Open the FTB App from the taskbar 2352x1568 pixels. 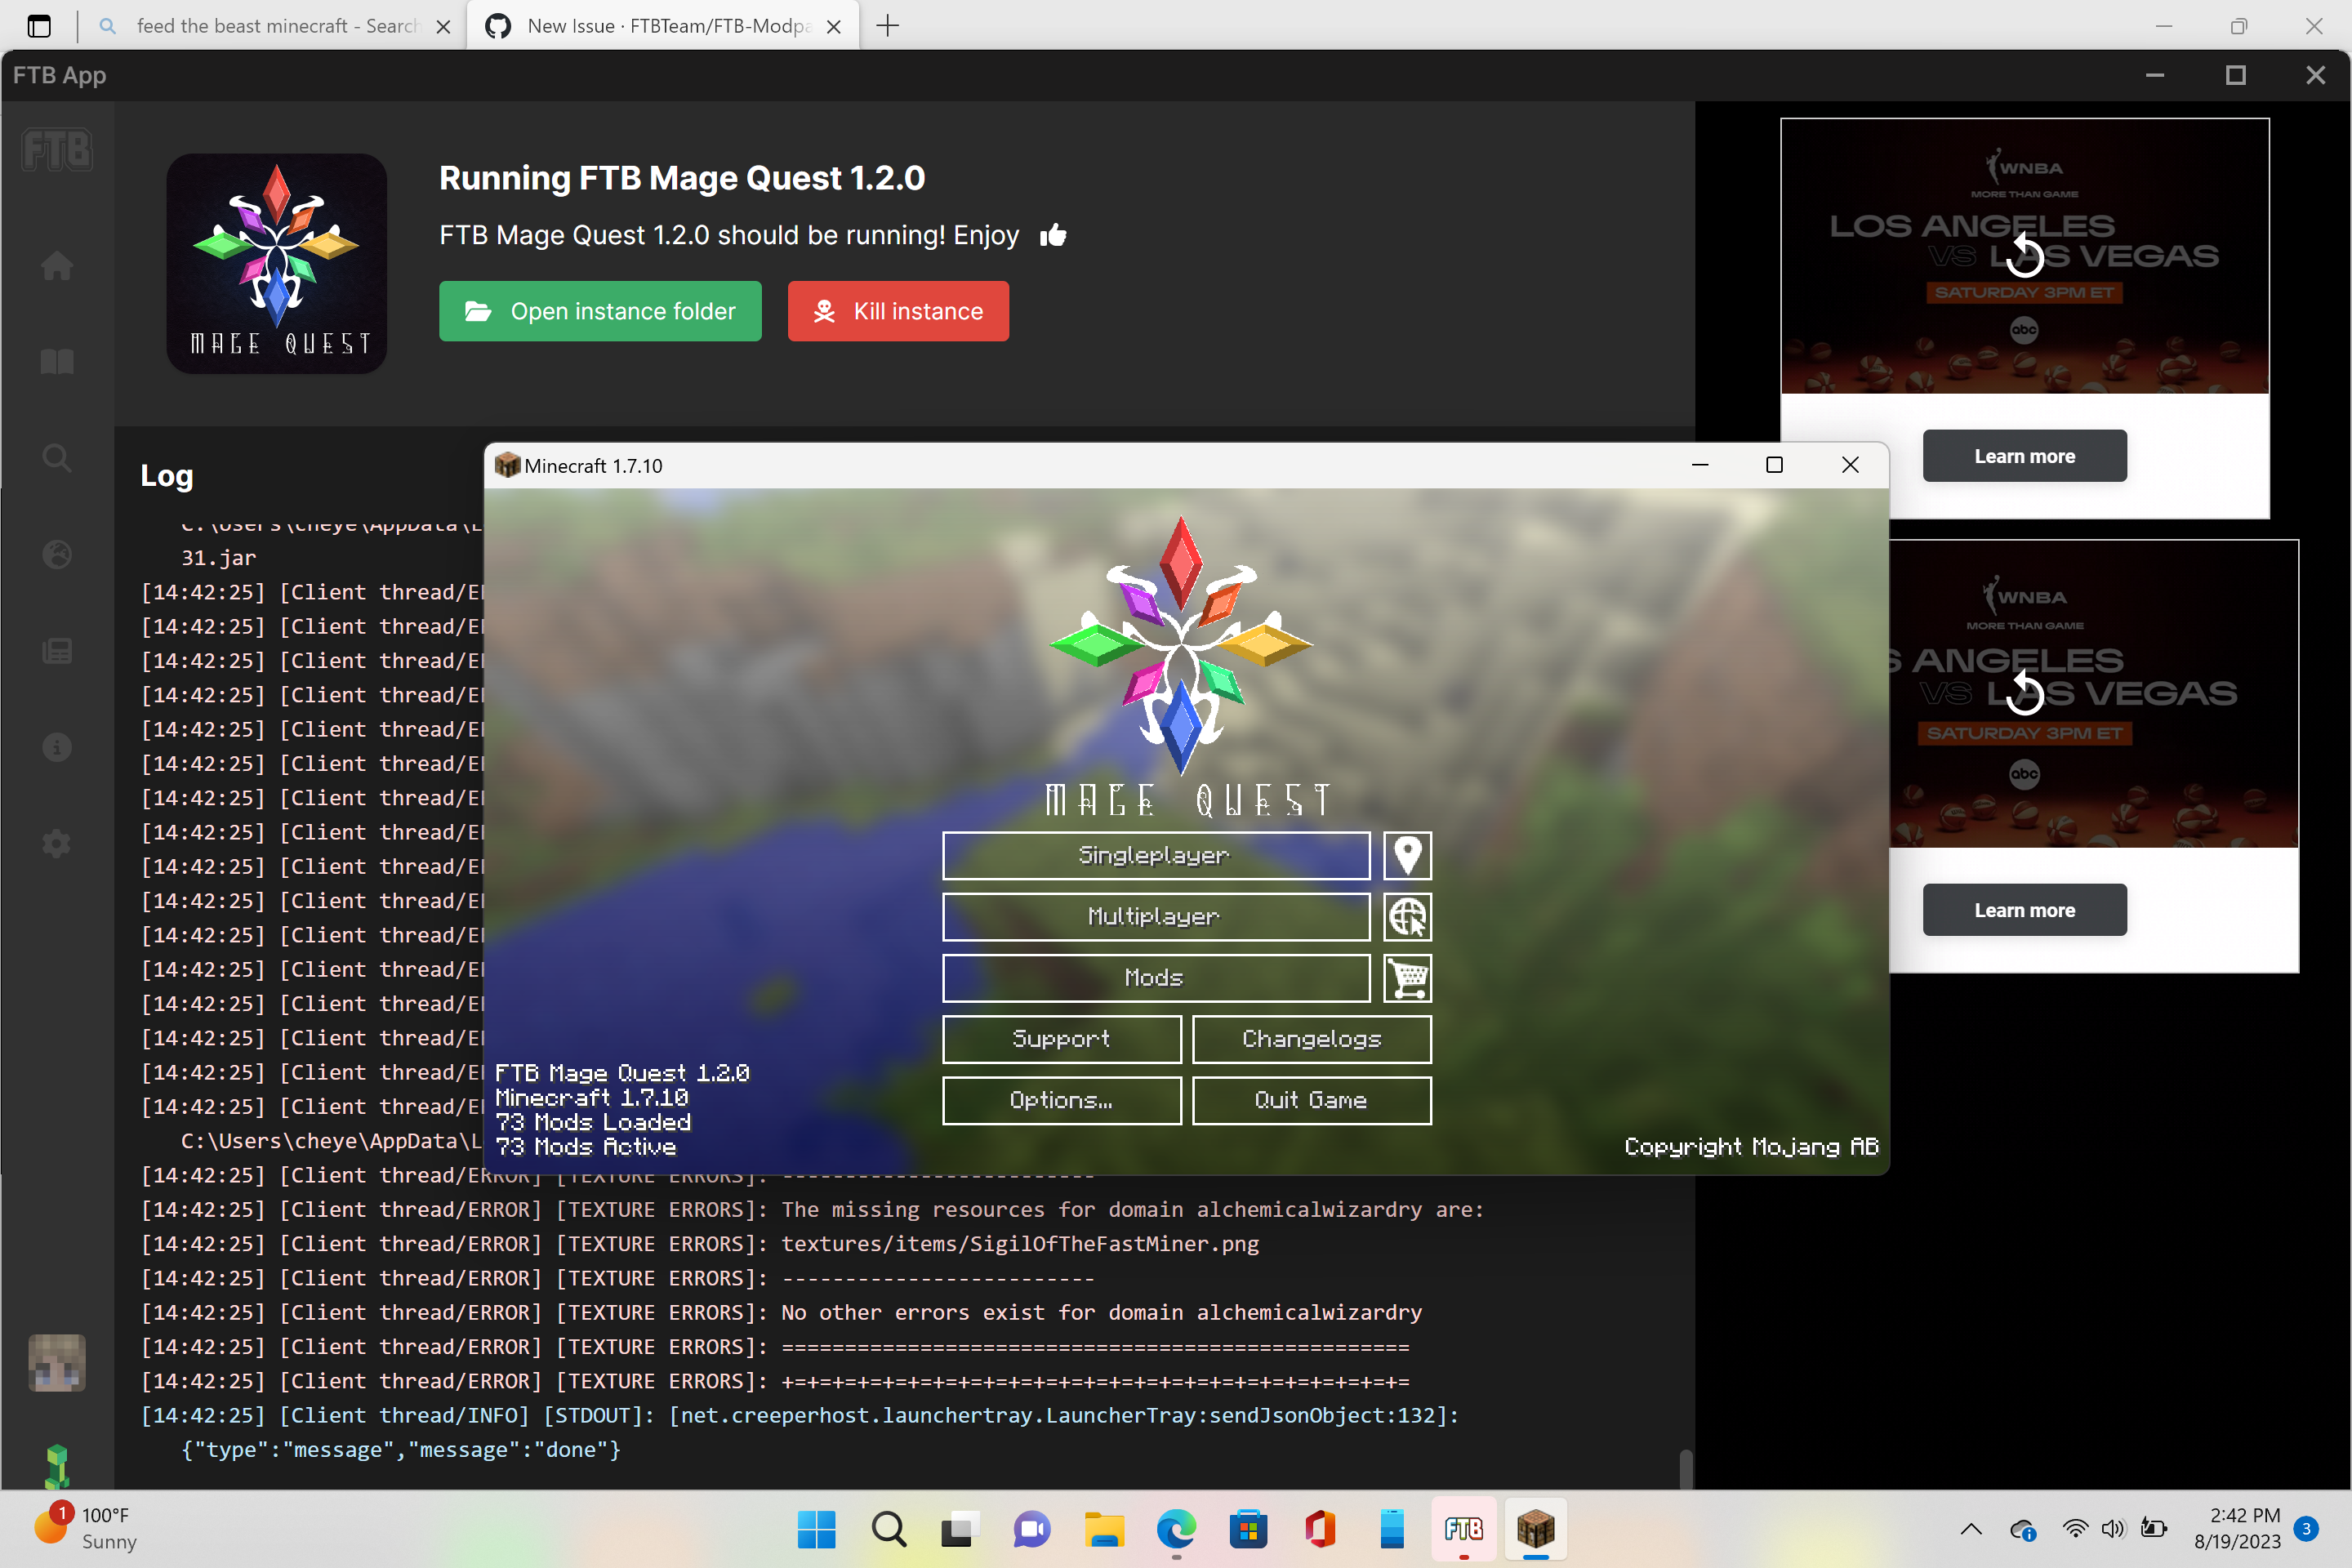1463,1529
